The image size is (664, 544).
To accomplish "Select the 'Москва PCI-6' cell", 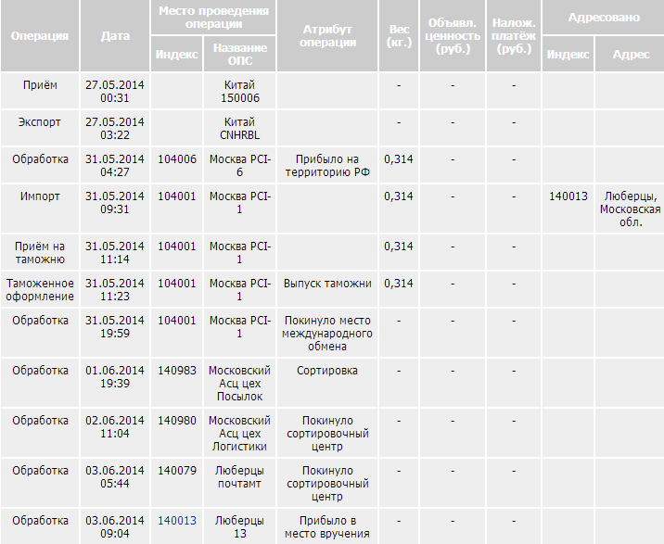I will 239,165.
